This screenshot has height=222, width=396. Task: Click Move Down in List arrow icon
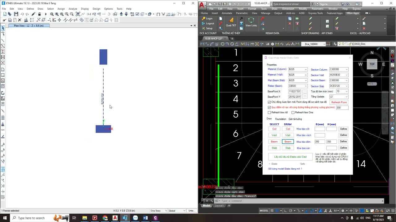pyautogui.click(x=126, y=14)
